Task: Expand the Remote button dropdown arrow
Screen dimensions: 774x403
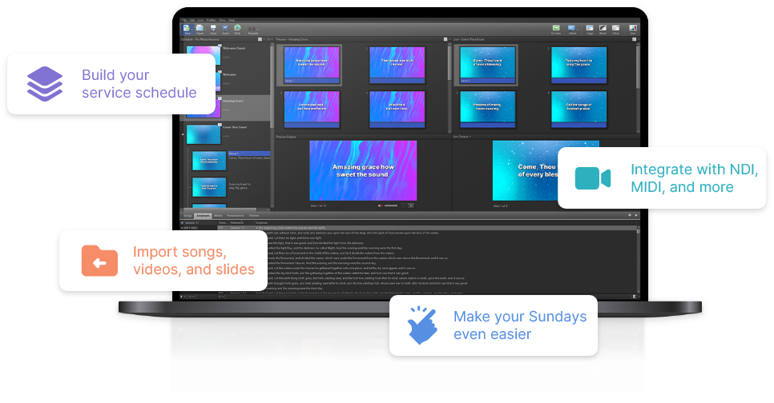Action: coord(259,29)
